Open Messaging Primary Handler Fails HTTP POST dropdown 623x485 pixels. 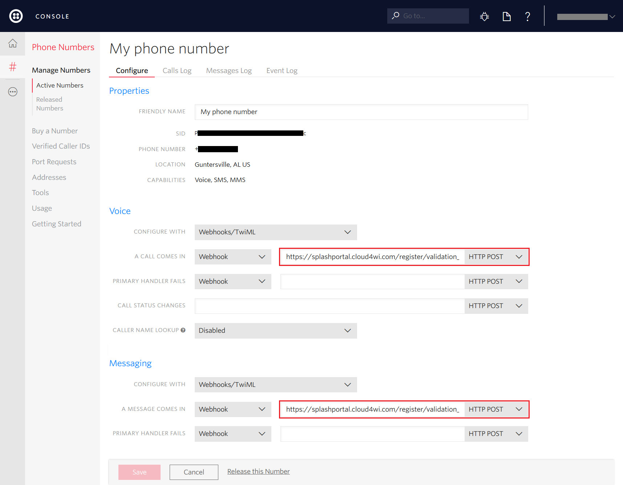tap(496, 434)
